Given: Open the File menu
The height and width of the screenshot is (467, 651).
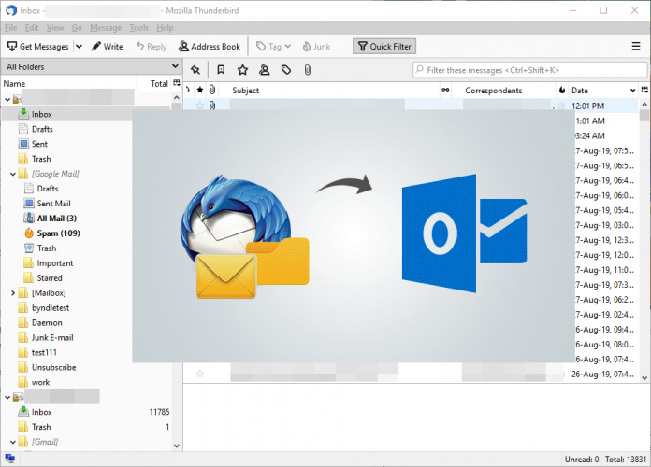Looking at the screenshot, I should click(x=11, y=28).
